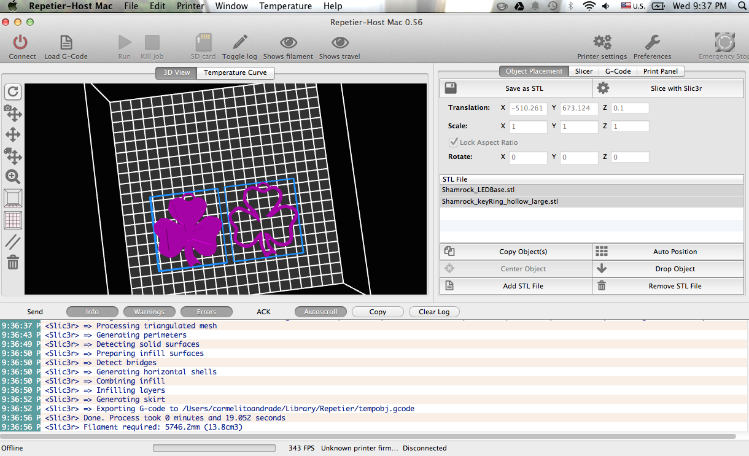The width and height of the screenshot is (749, 456).
Task: Open the Printer menu
Action: click(190, 6)
